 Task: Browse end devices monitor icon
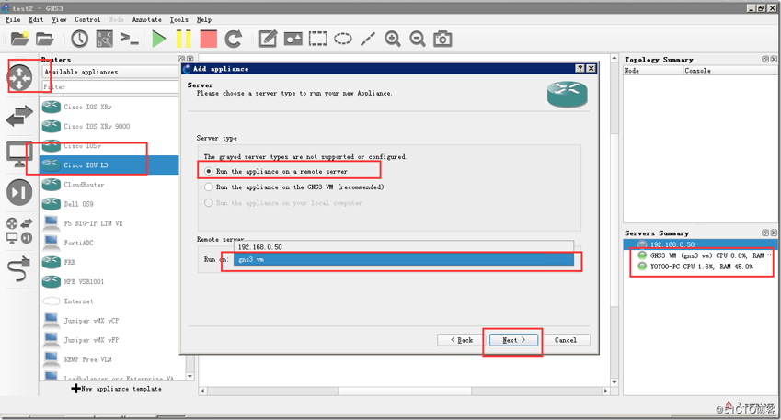(x=19, y=154)
